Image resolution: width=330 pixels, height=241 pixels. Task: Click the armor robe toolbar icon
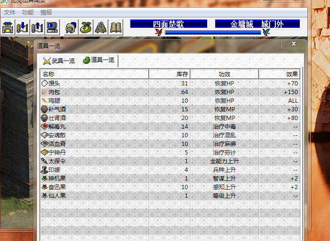tap(100, 27)
